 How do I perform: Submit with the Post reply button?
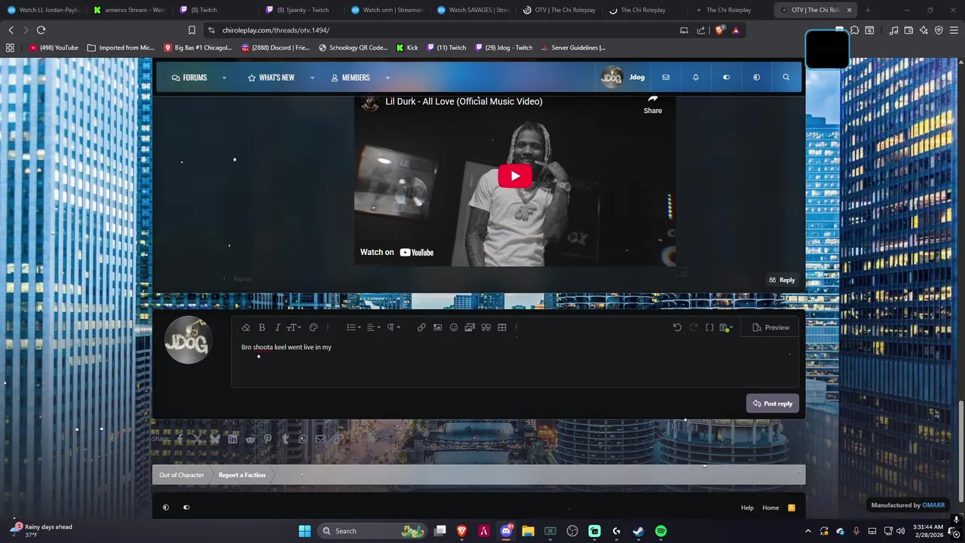(773, 403)
